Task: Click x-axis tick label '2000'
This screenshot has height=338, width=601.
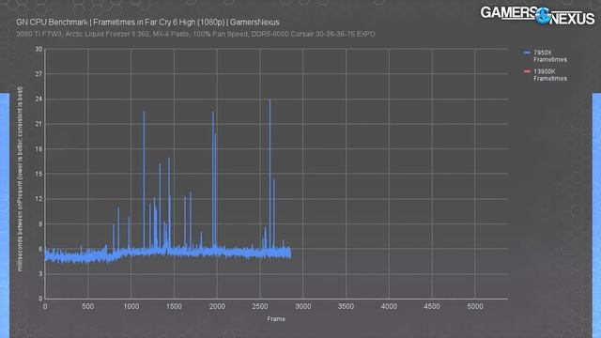Action: [217, 307]
